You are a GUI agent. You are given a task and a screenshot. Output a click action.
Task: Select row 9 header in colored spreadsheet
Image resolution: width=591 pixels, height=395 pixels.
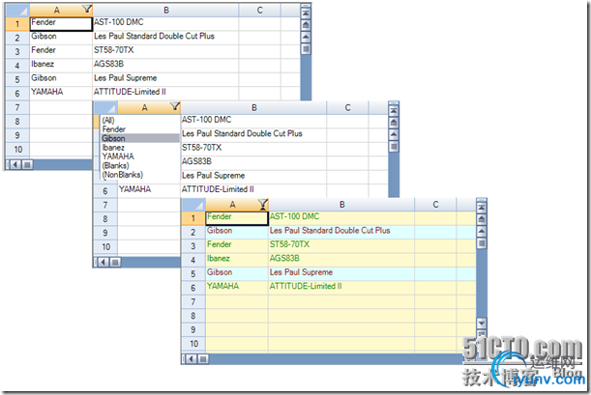(193, 330)
